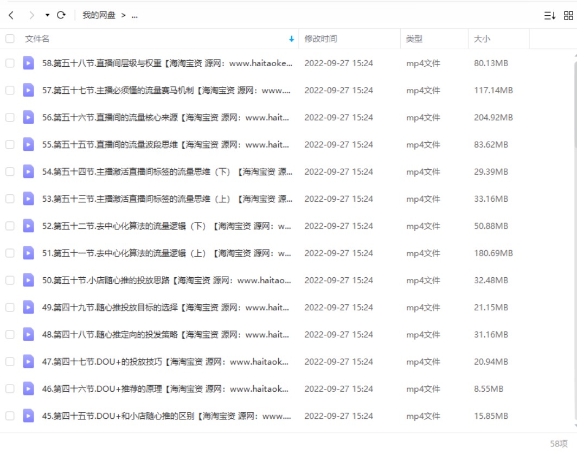Select file name 50.第五十节.小店随心推的投放思路
This screenshot has height=453, width=577.
pos(166,280)
